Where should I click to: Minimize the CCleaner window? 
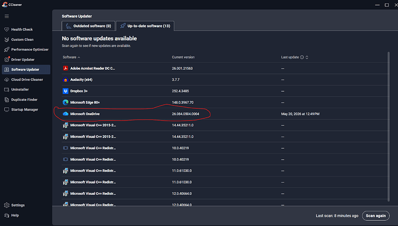click(x=377, y=5)
